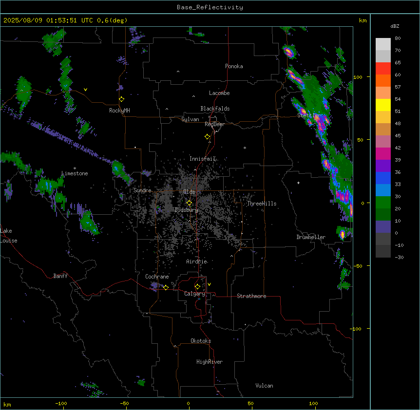Click the yellow diamond marker near RockyMH
This screenshot has width=420, height=410.
[x=121, y=99]
